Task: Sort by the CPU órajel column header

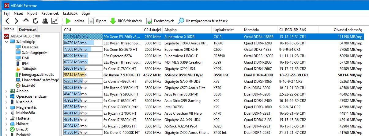Action: coord(152,30)
